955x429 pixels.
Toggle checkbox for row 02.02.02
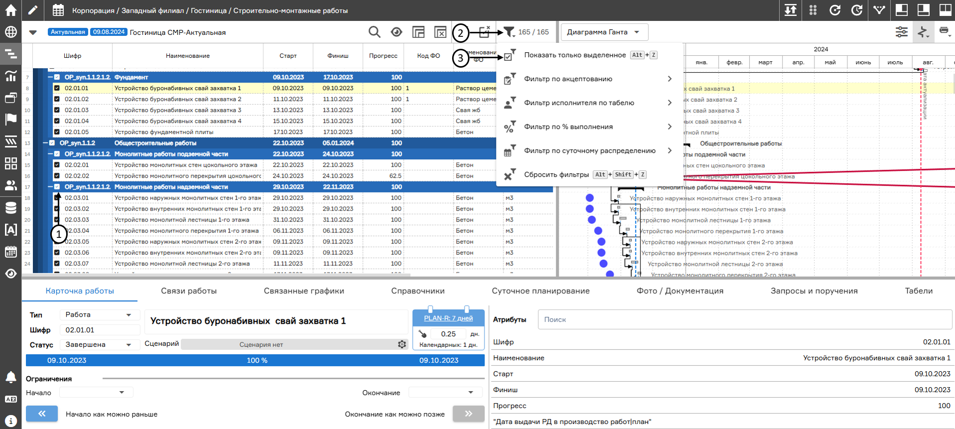[57, 176]
